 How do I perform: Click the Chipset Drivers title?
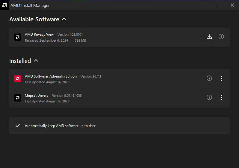[37, 96]
